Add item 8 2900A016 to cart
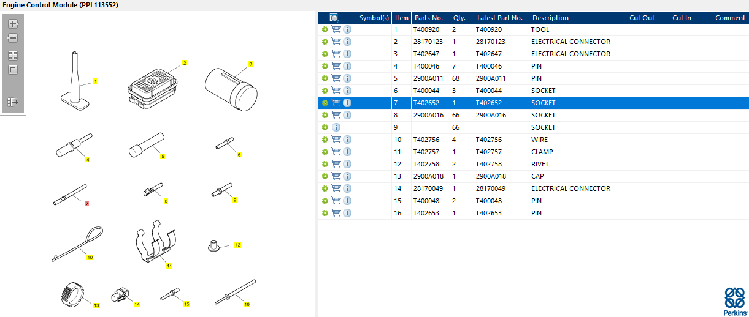749x317 pixels. [336, 115]
